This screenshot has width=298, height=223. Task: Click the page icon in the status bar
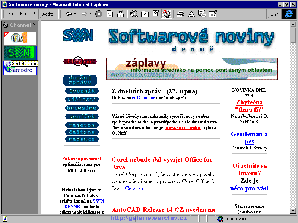point(5,219)
